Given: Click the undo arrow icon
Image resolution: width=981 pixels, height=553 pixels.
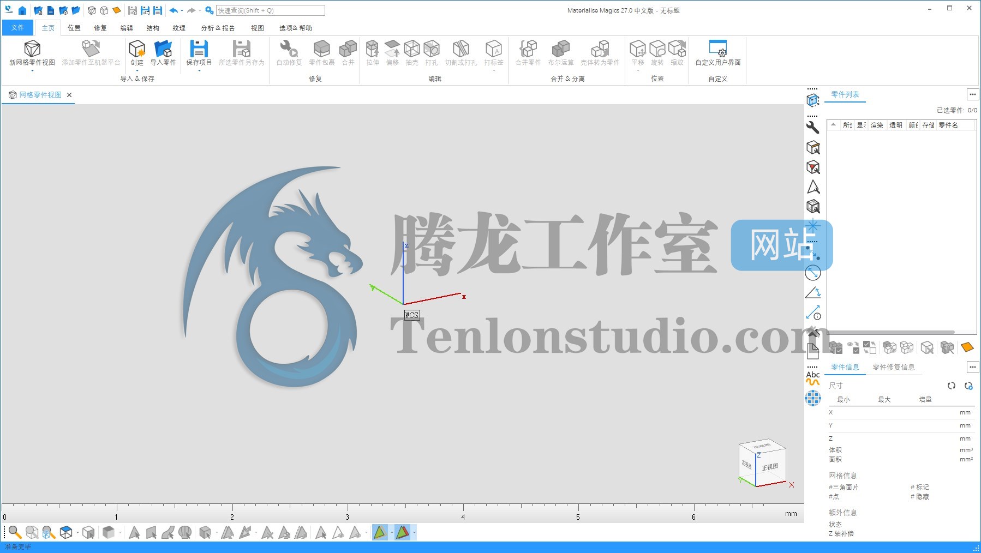Looking at the screenshot, I should coord(174,10).
